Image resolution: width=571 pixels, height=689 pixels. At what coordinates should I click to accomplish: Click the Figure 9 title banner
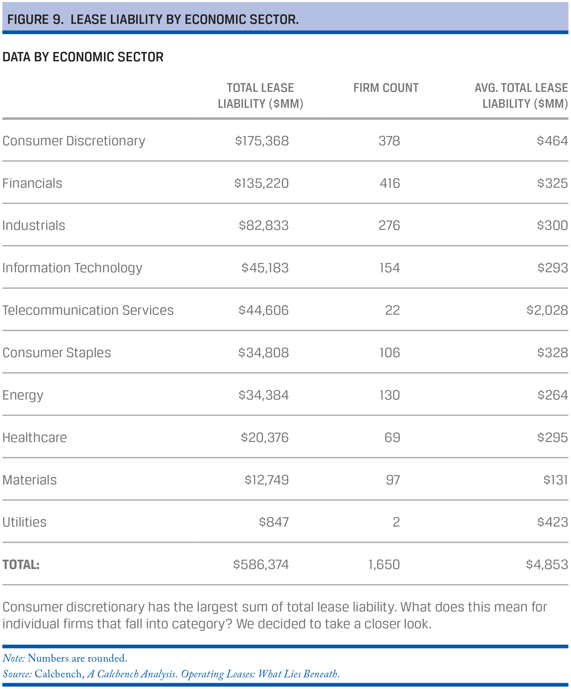pos(285,18)
